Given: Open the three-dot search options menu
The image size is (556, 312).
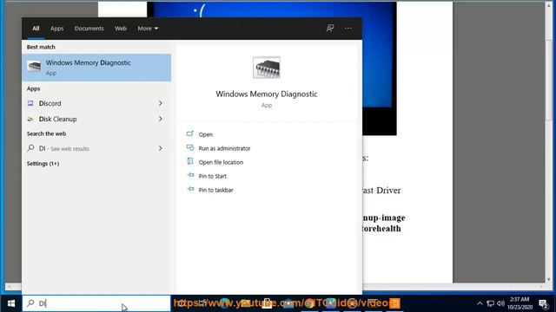Looking at the screenshot, I should coord(348,29).
